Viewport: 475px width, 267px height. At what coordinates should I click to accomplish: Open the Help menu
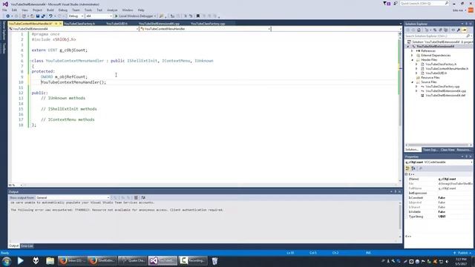coord(141,10)
